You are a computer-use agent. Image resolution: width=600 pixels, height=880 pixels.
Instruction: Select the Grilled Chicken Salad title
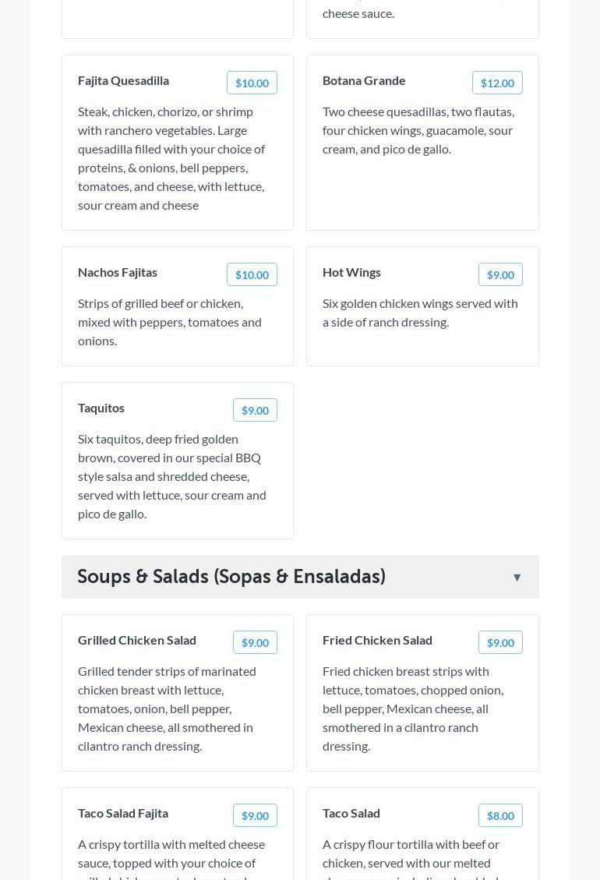137,640
